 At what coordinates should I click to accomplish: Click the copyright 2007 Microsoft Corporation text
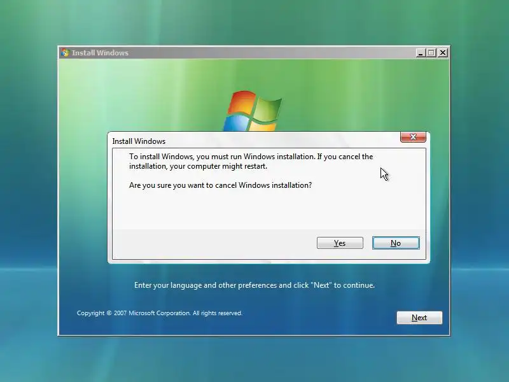(160, 313)
